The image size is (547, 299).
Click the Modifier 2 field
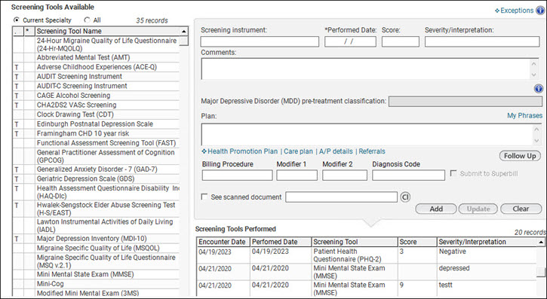coord(345,175)
